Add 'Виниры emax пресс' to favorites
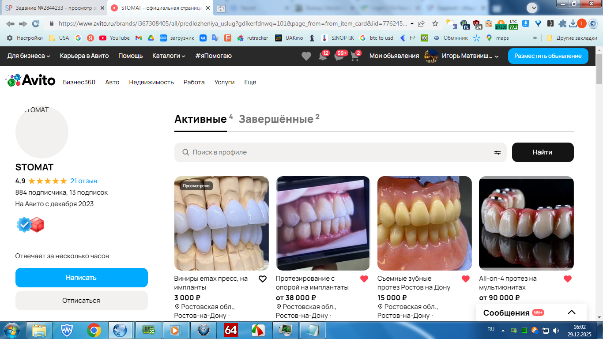Image resolution: width=603 pixels, height=339 pixels. pos(263,279)
